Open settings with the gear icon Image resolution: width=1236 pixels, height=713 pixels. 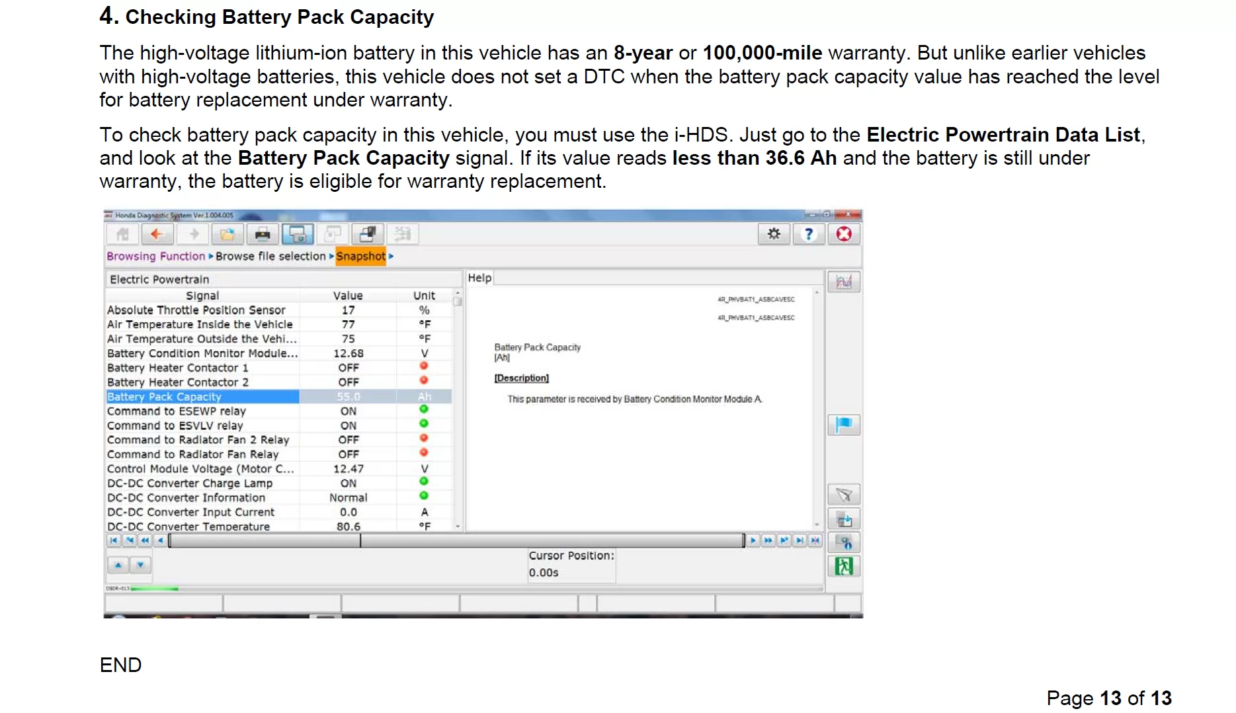(x=774, y=234)
